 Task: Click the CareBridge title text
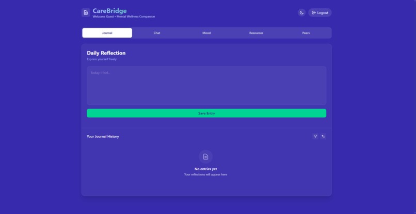[x=109, y=11]
